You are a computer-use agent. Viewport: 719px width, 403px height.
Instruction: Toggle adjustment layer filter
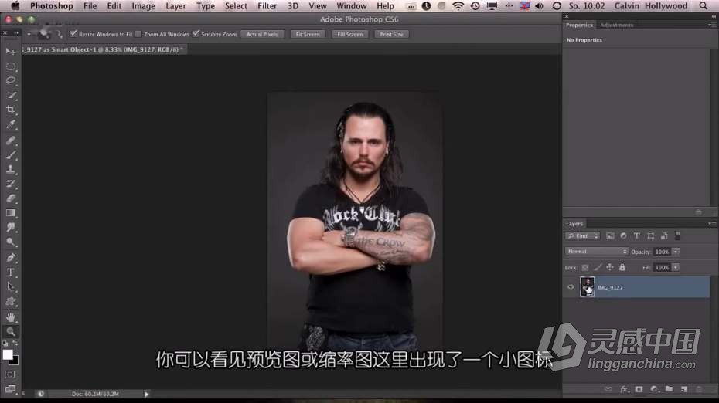[623, 235]
